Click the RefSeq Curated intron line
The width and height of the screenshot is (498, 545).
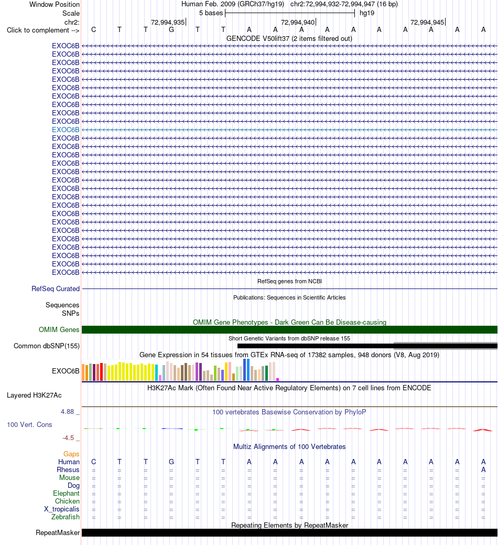pyautogui.click(x=289, y=289)
